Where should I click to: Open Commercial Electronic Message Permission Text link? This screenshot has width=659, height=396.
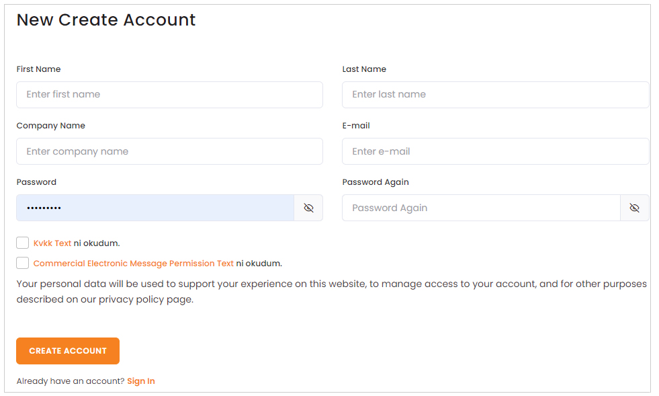(134, 264)
